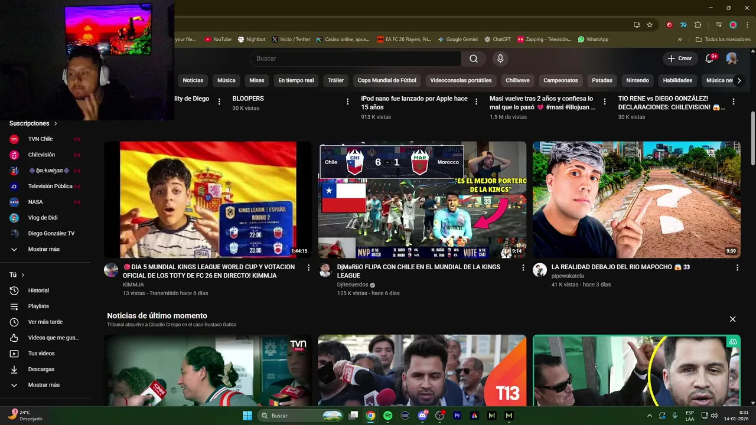Open the browser extensions puzzle icon

[x=698, y=25]
